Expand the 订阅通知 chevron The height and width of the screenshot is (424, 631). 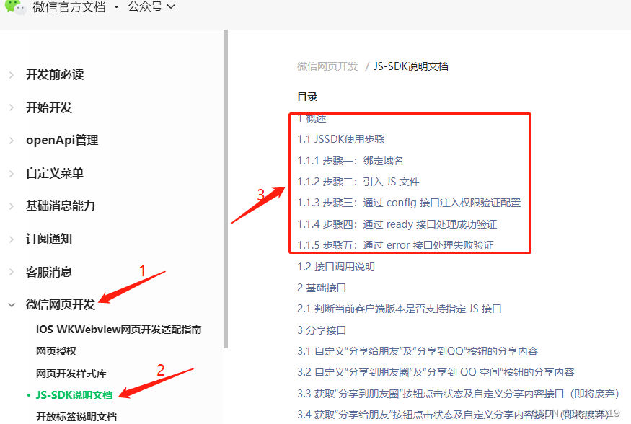(12, 239)
